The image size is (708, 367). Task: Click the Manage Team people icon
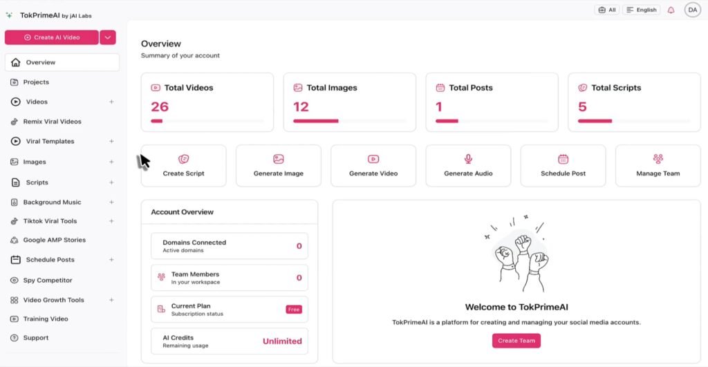coord(658,159)
